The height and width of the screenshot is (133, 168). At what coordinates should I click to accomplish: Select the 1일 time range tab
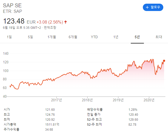click(9, 37)
